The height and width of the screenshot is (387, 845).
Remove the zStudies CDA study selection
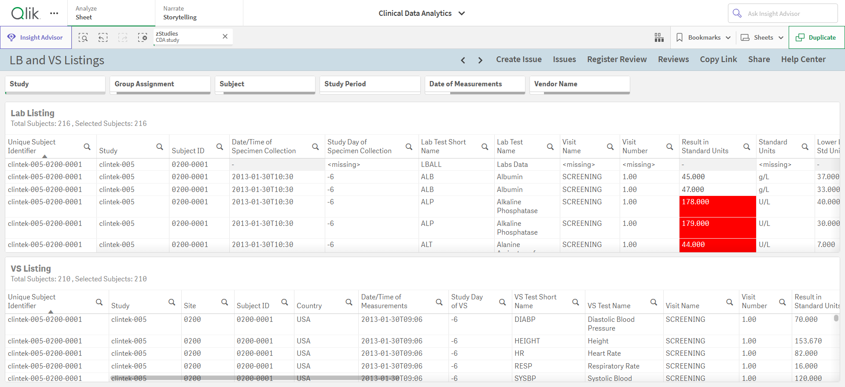pos(225,37)
